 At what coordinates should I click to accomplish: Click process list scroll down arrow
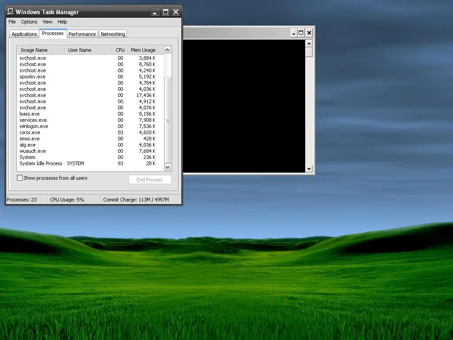tap(168, 167)
